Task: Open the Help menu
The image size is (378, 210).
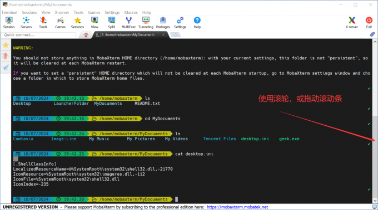Action: click(147, 13)
